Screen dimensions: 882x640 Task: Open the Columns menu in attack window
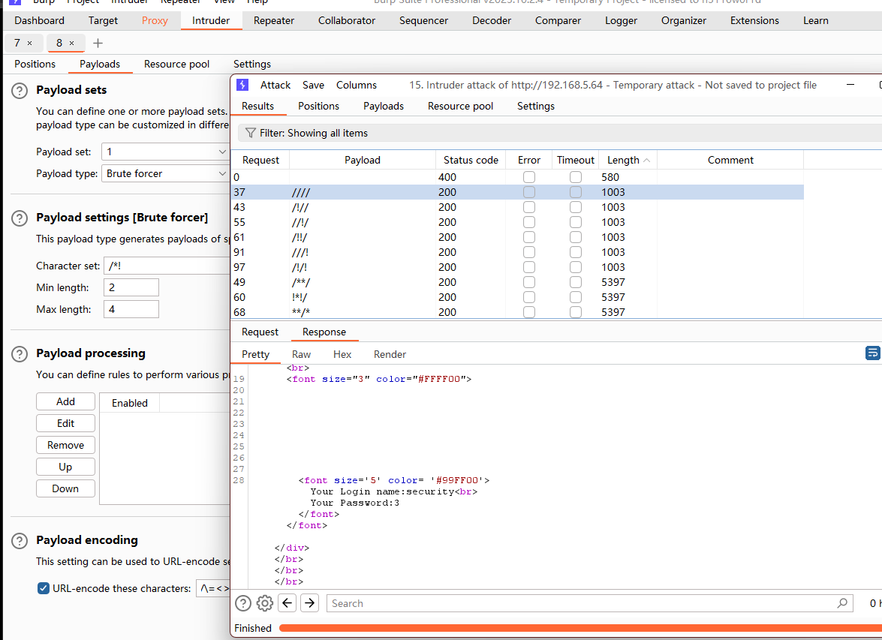click(x=357, y=85)
